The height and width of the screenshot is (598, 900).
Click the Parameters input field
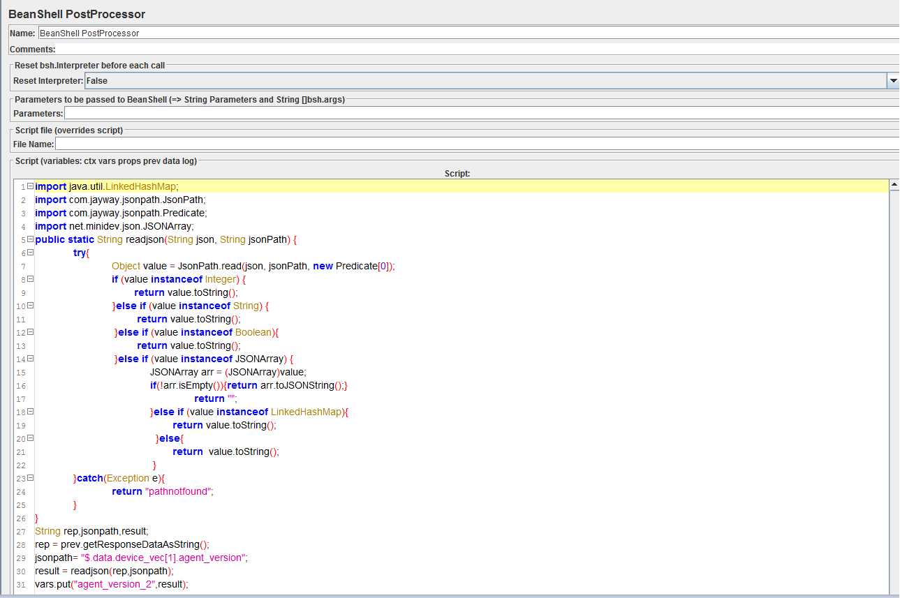click(x=480, y=113)
